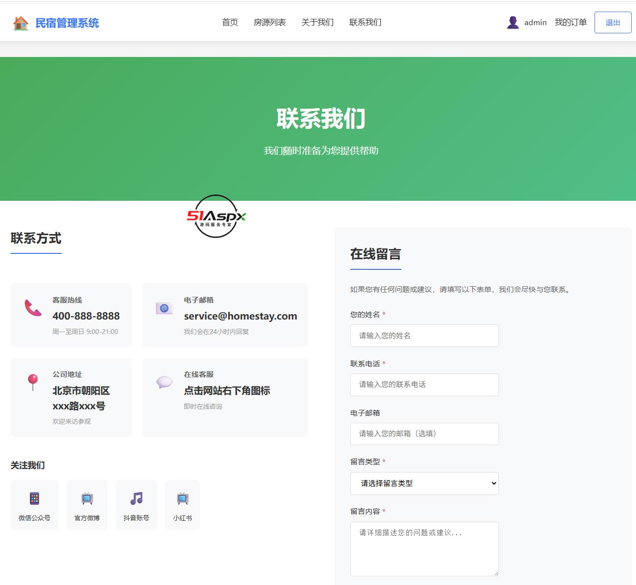Screen dimensions: 636x585
Task: Expand the 留言类型 dropdown
Action: 425,483
